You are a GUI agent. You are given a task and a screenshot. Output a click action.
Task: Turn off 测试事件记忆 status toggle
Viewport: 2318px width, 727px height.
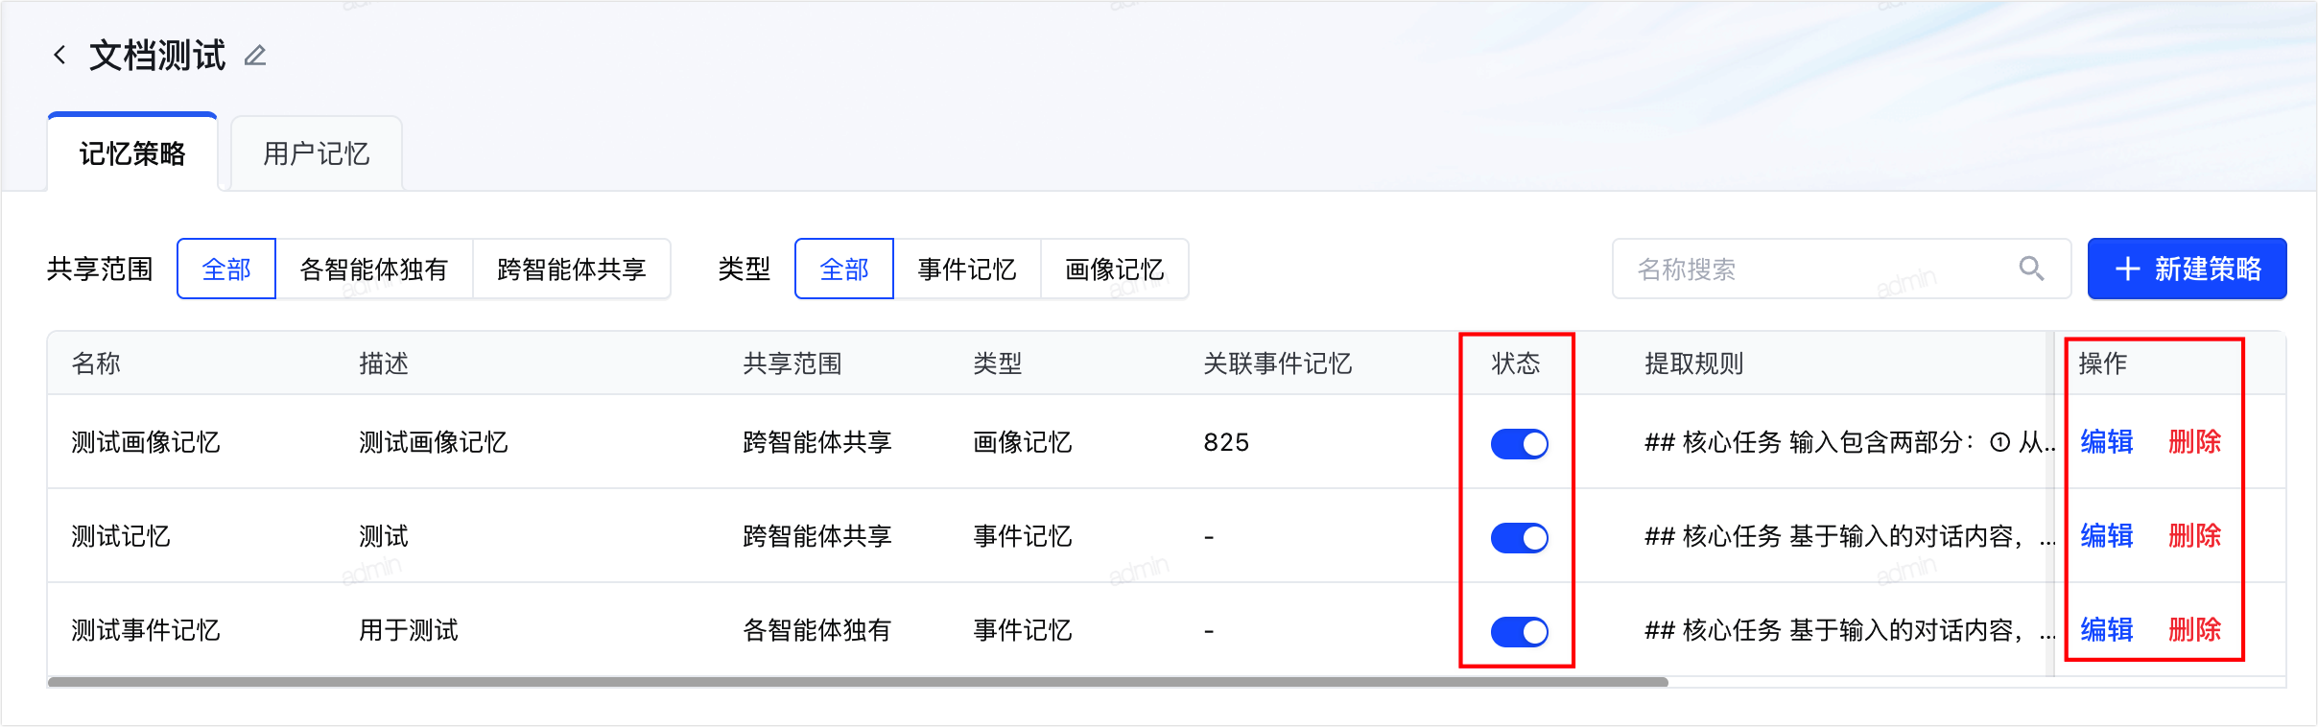point(1519,631)
